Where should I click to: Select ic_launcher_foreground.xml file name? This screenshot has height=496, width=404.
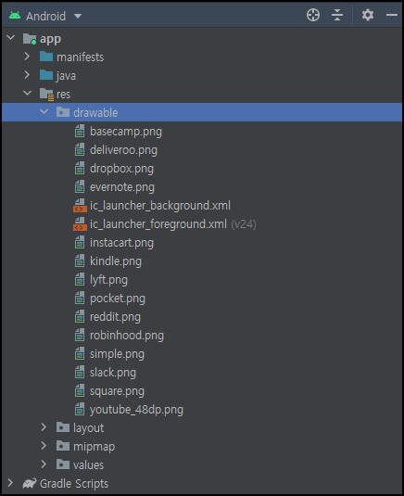158,224
